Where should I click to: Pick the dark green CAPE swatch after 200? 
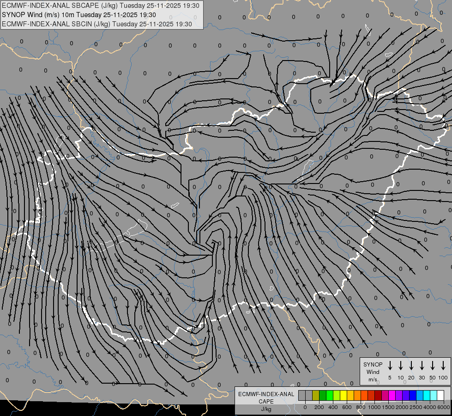[323, 395]
